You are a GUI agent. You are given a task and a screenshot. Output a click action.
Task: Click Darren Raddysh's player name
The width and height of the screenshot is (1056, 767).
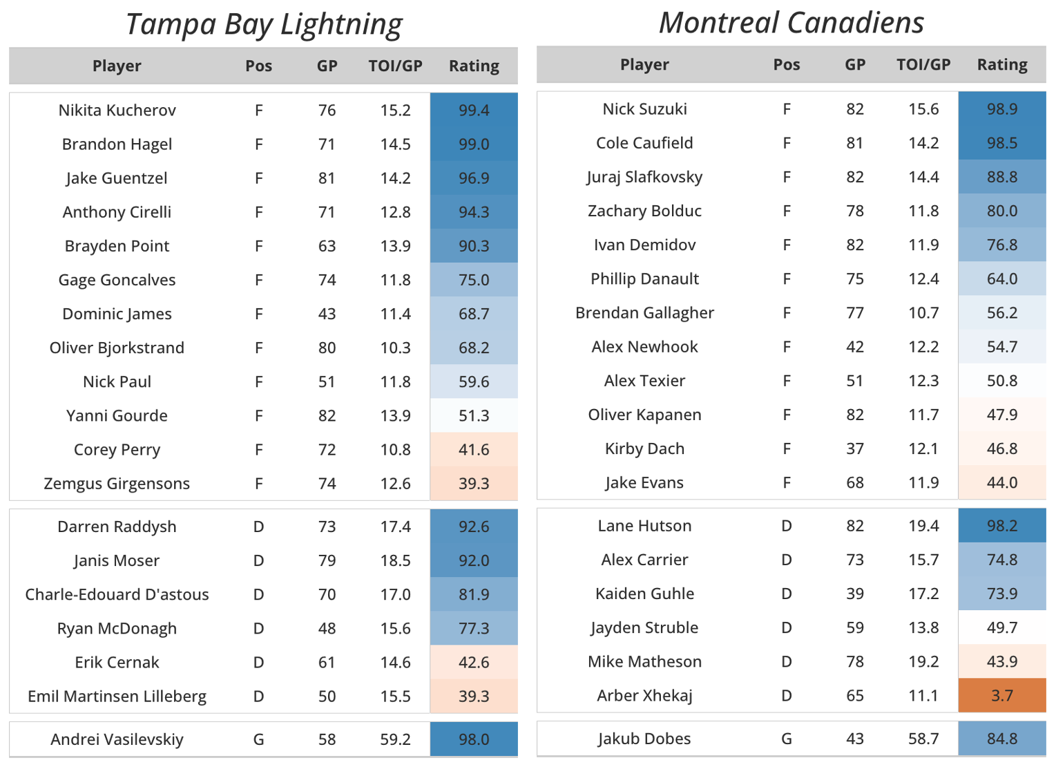pos(117,527)
